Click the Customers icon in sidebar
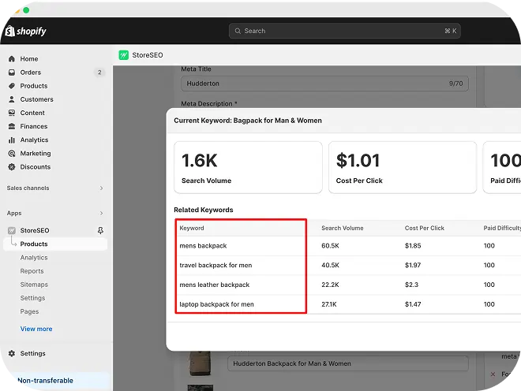The height and width of the screenshot is (391, 521). coord(12,99)
